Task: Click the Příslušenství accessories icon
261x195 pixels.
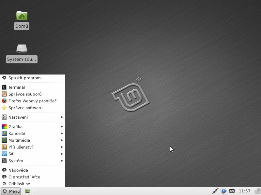Action: coord(4,147)
